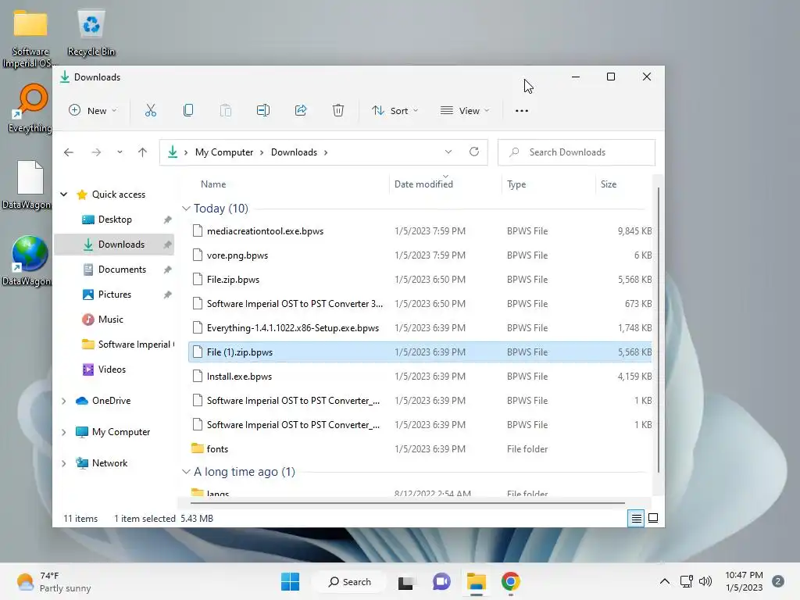Open the Everything desktop shortcut

(30, 109)
